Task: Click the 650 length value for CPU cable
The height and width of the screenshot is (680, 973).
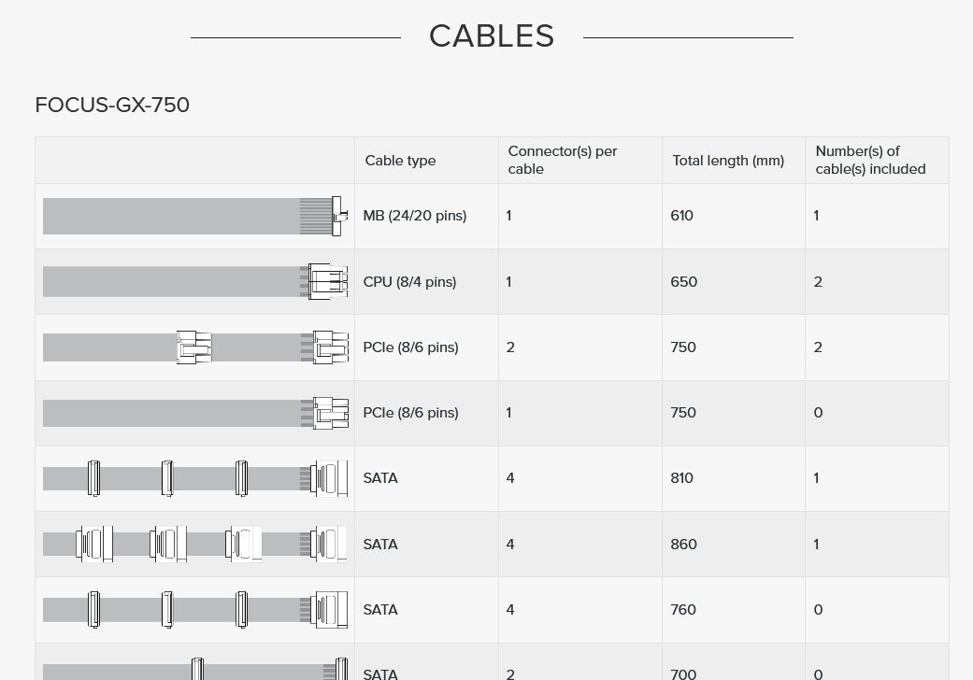Action: point(684,281)
